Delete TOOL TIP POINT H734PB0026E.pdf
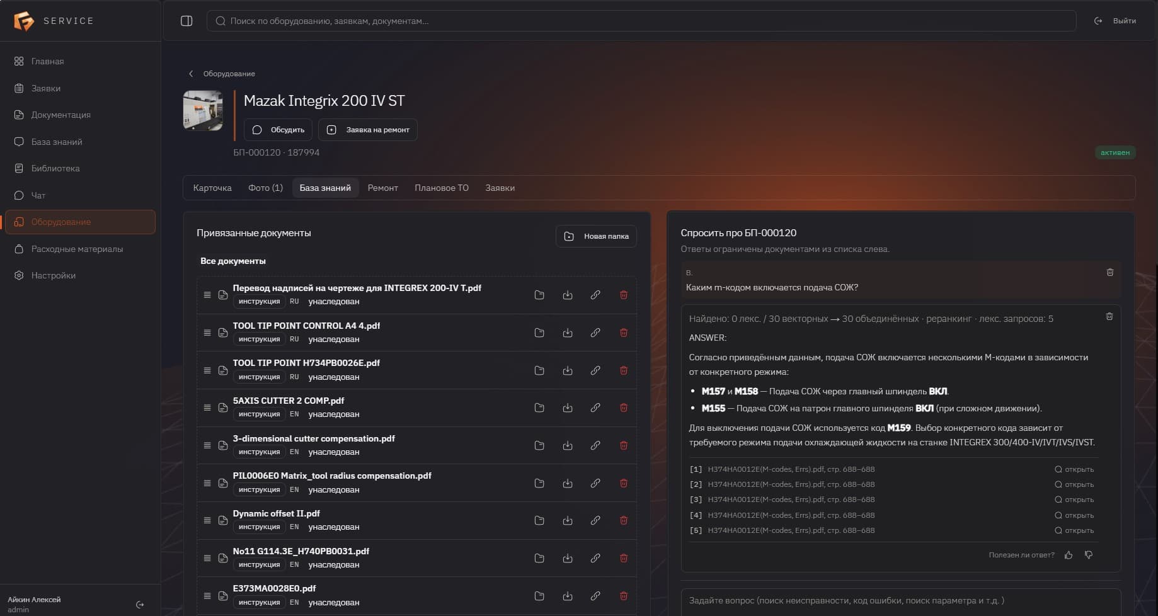This screenshot has height=616, width=1158. pyautogui.click(x=624, y=370)
